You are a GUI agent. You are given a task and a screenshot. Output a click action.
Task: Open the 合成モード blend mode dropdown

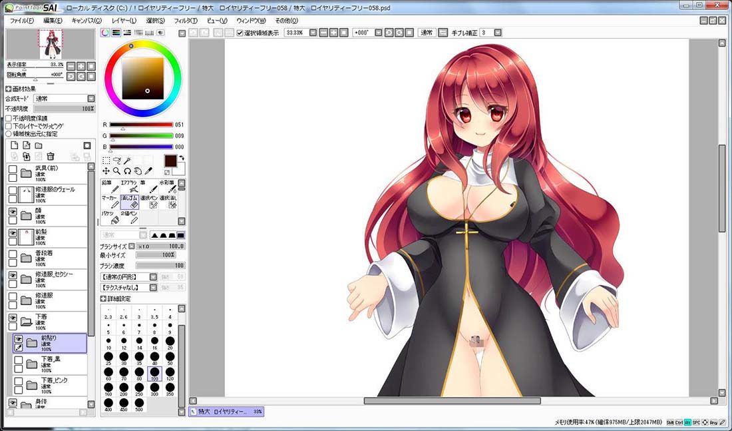click(x=65, y=99)
